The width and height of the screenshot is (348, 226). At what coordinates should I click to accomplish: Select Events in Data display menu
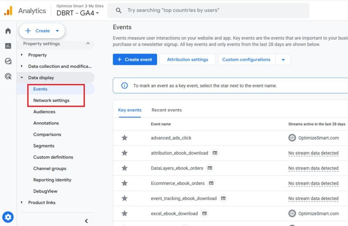(x=40, y=89)
